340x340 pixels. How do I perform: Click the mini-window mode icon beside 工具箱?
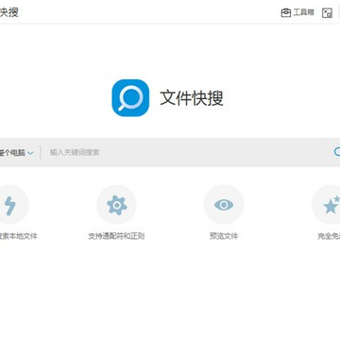[x=327, y=13]
